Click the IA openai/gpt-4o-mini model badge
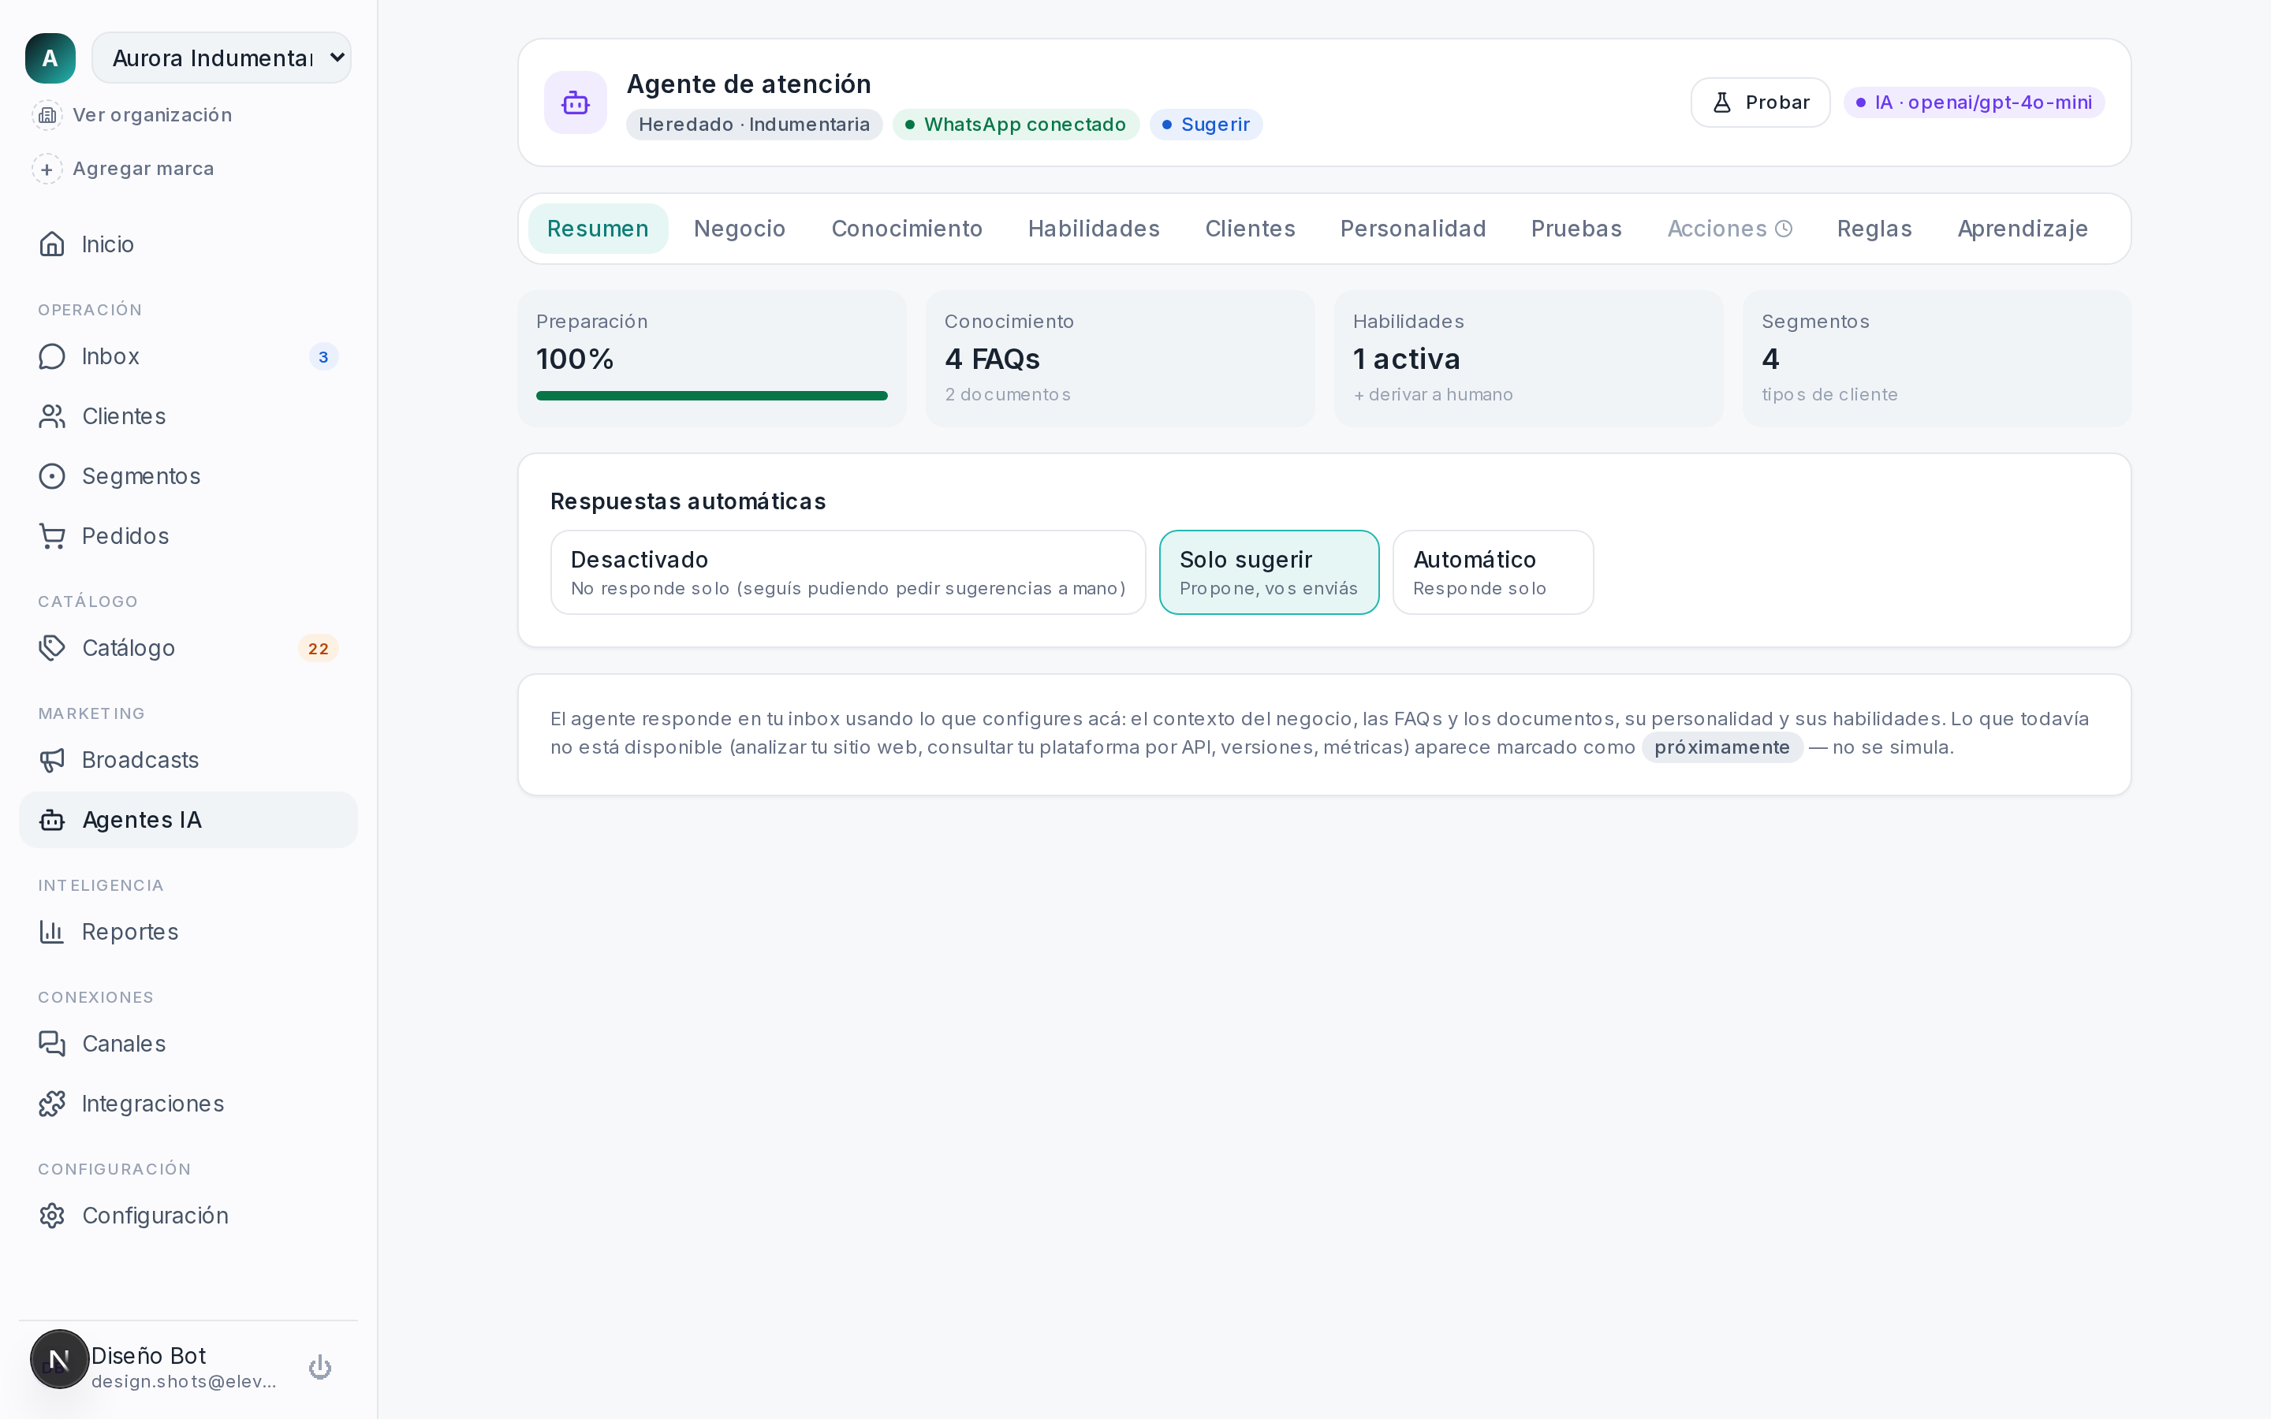Screen dimensions: 2271x1419 [1975, 102]
